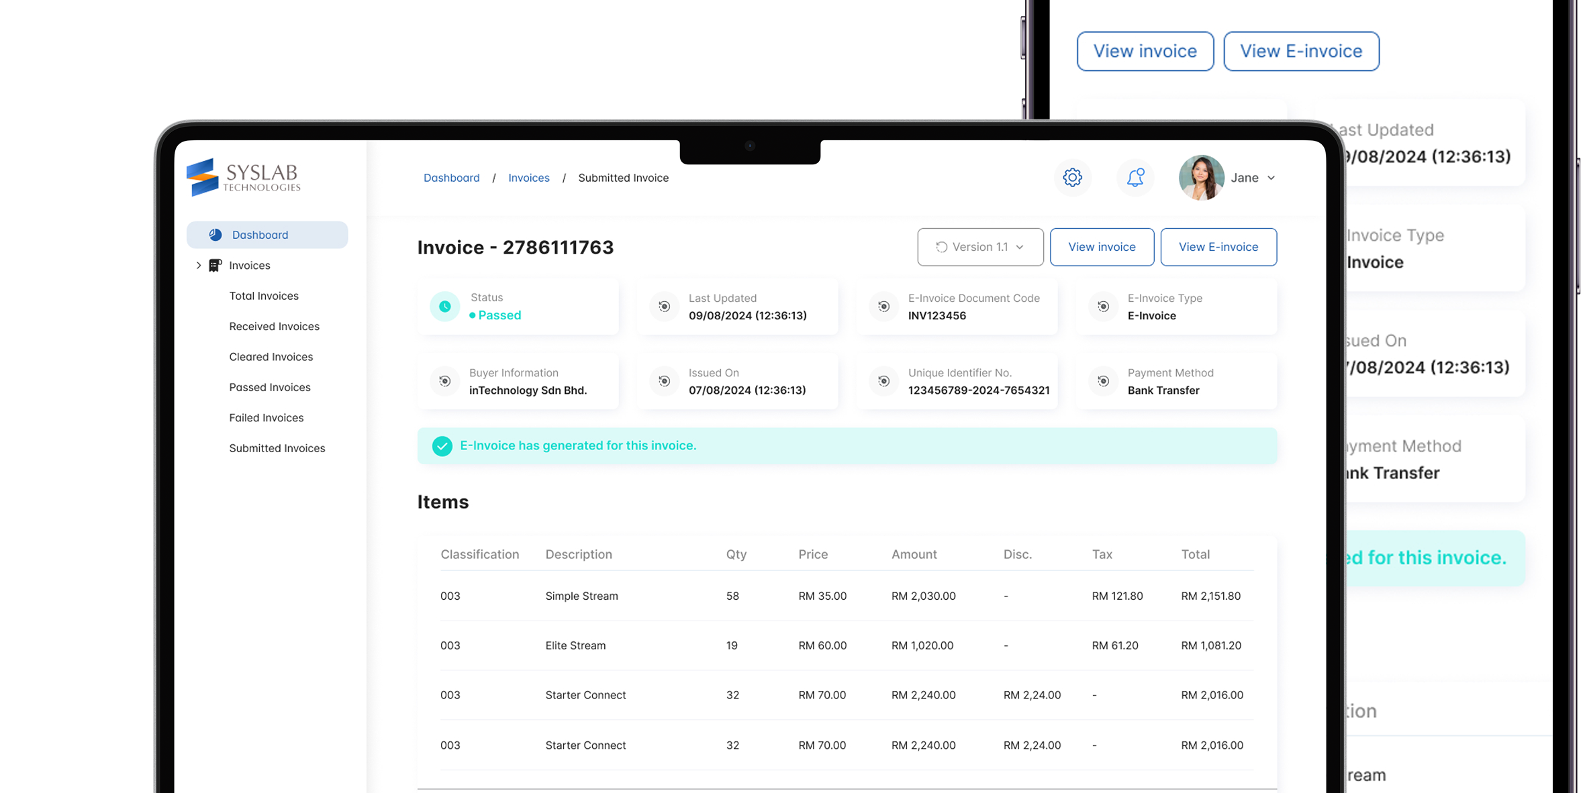Follow the Invoices breadcrumb link
The image size is (1587, 793).
click(x=528, y=178)
